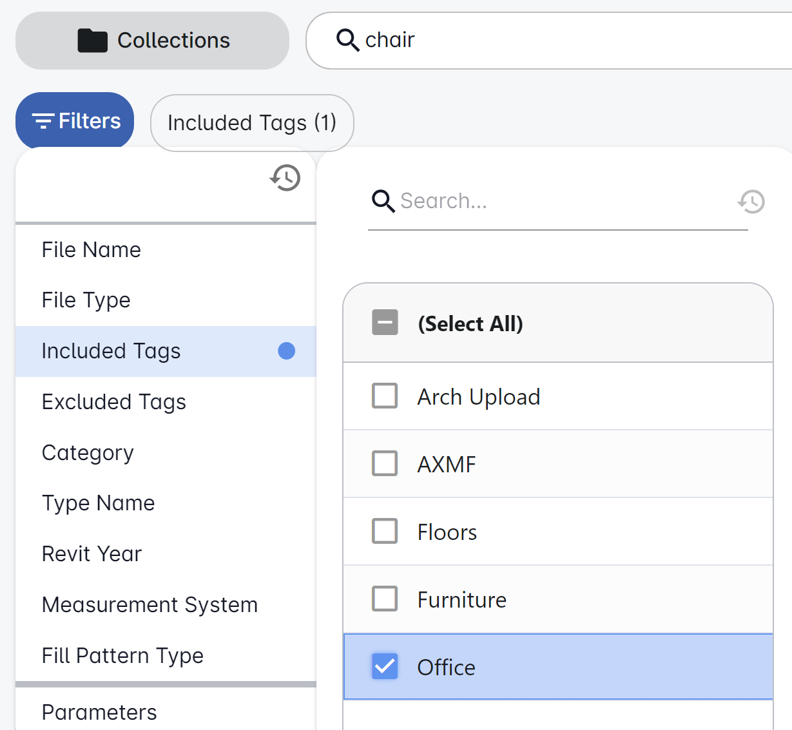Reset tag filter via right history icon
The image size is (792, 730).
pos(751,202)
